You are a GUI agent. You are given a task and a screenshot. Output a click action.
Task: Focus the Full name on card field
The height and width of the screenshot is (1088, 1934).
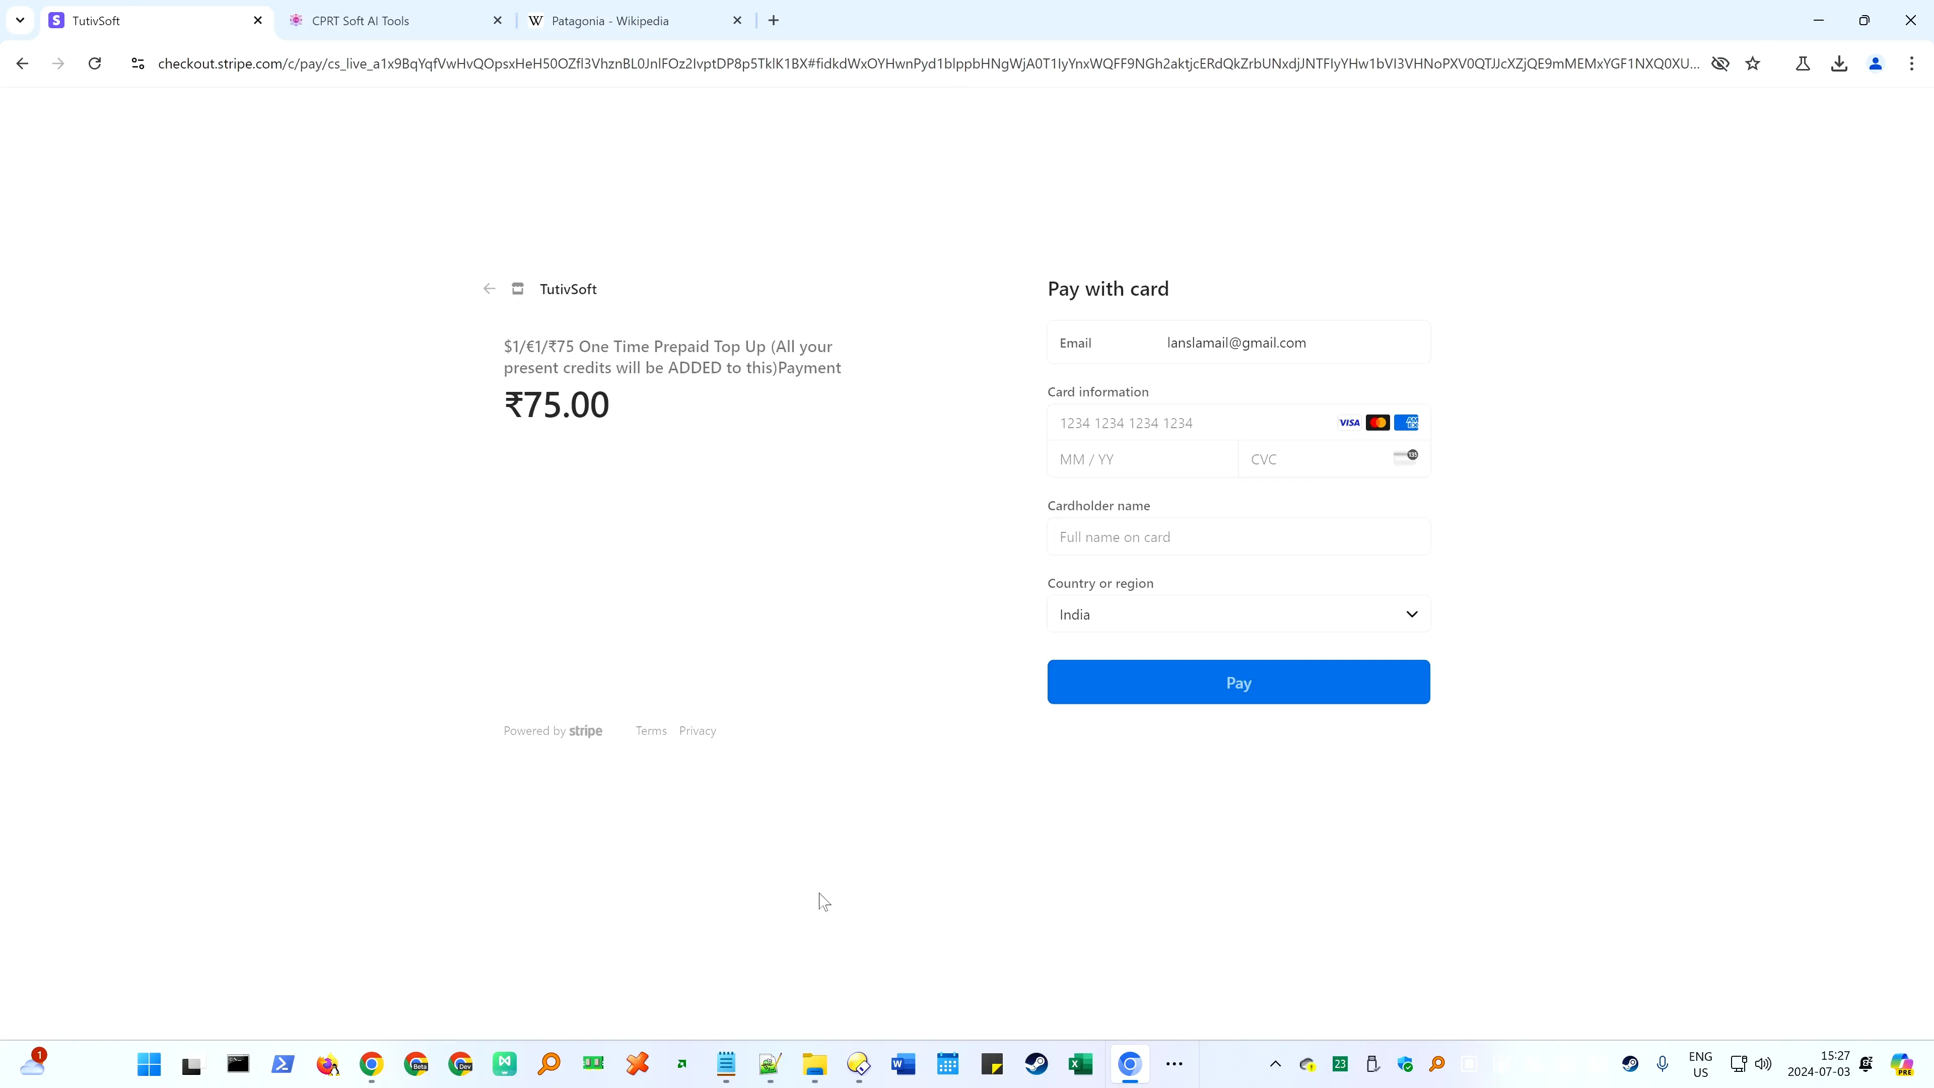pos(1238,537)
